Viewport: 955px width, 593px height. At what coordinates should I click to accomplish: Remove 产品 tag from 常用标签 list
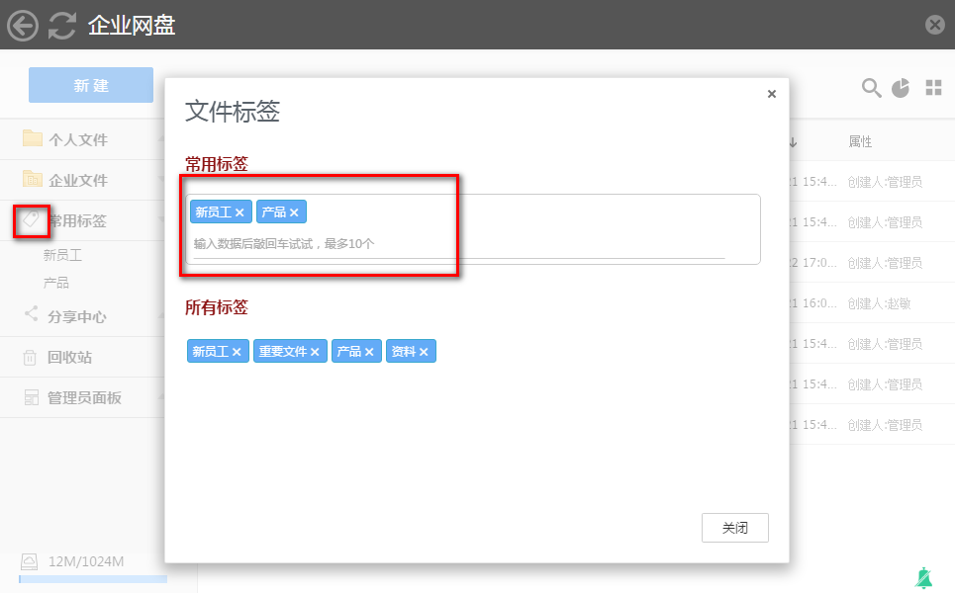click(x=294, y=212)
